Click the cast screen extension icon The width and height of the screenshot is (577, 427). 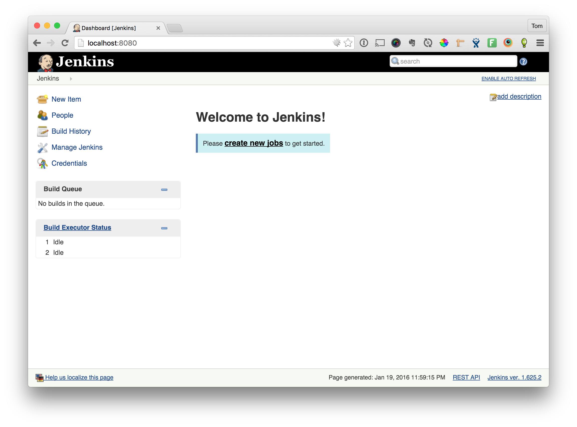380,43
